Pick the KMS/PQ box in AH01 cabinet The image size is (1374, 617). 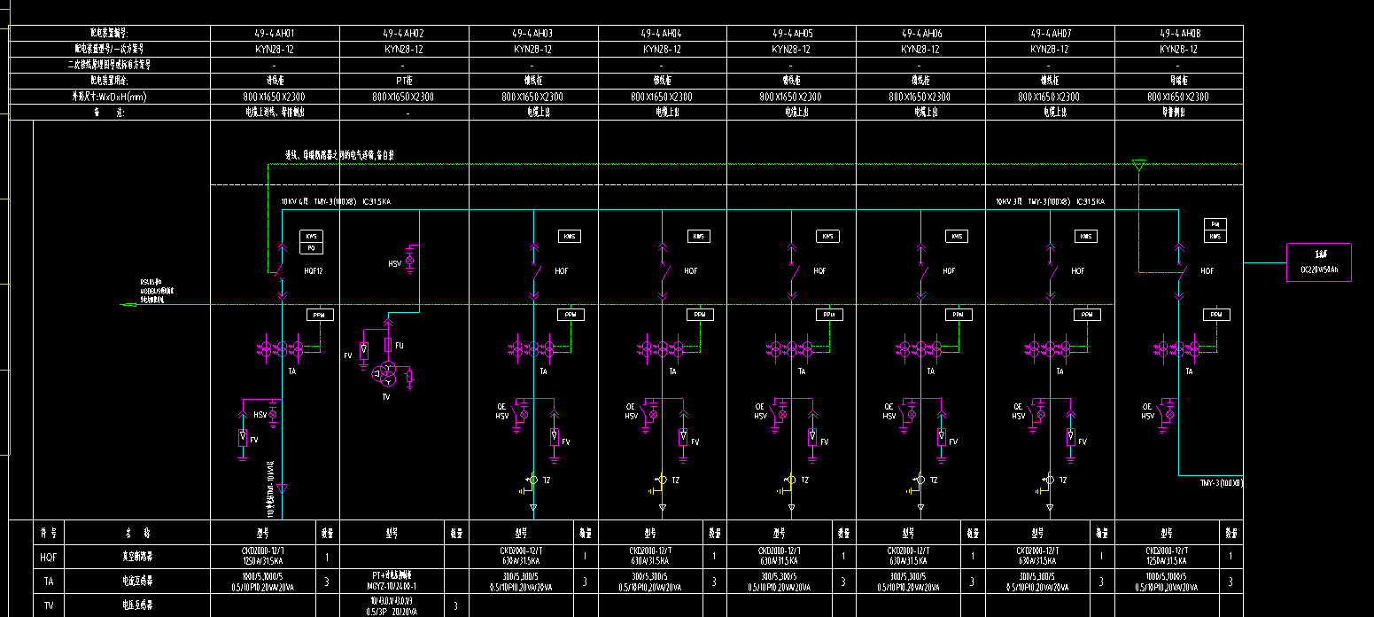(x=311, y=243)
